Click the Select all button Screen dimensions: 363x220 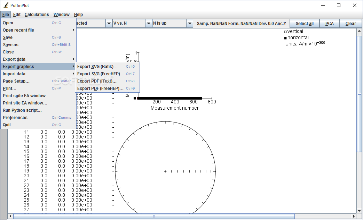[x=305, y=23]
